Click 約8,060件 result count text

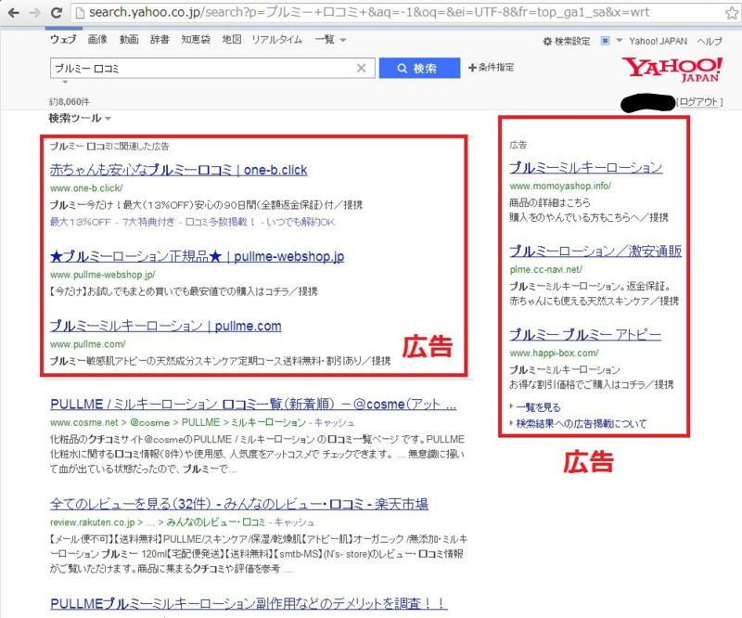click(x=69, y=102)
